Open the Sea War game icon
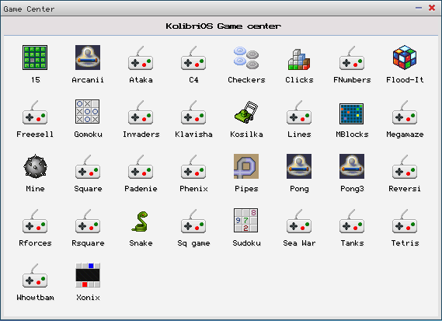Image resolution: width=442 pixels, height=321 pixels. pos(299,222)
